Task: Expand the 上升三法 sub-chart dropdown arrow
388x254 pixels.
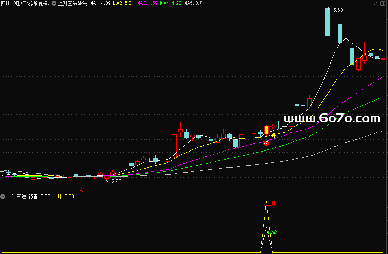Action: point(3,196)
